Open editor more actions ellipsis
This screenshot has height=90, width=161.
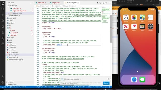(109, 3)
